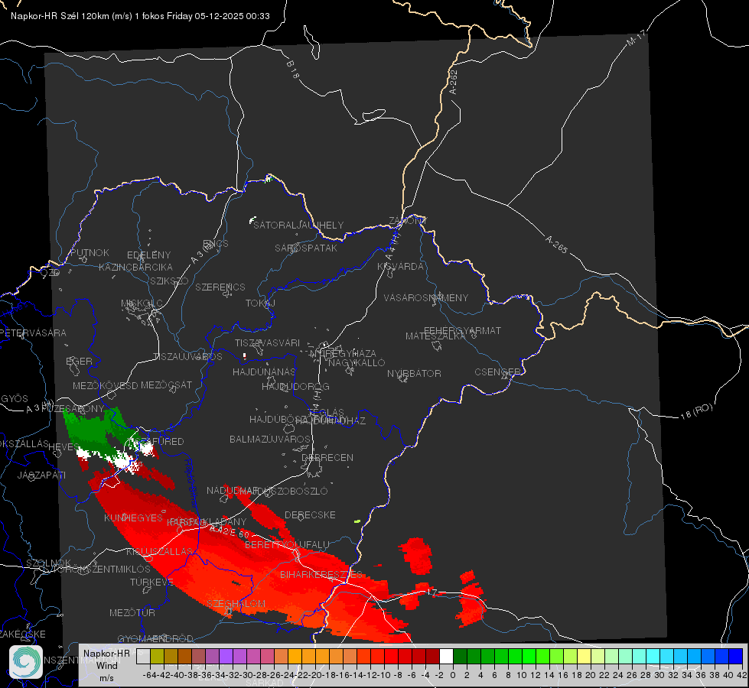This screenshot has width=749, height=688.
Task: Click the BIHARKERESZTES label
Action: click(x=321, y=574)
